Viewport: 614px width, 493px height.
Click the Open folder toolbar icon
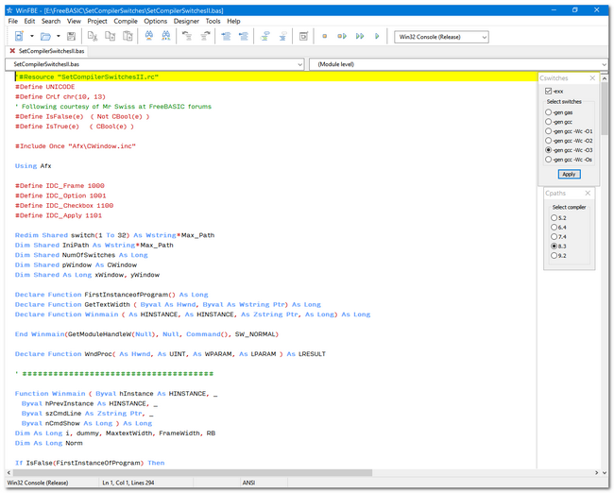(44, 37)
